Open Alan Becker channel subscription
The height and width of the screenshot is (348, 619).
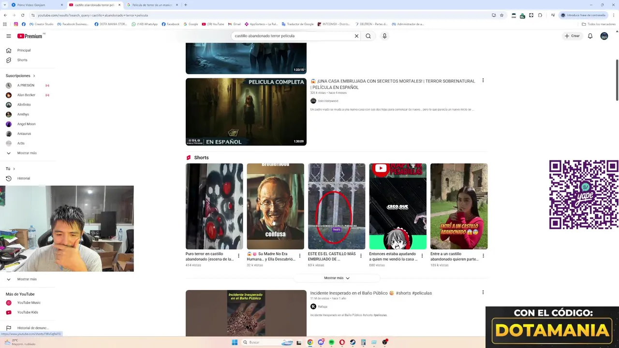click(27, 95)
